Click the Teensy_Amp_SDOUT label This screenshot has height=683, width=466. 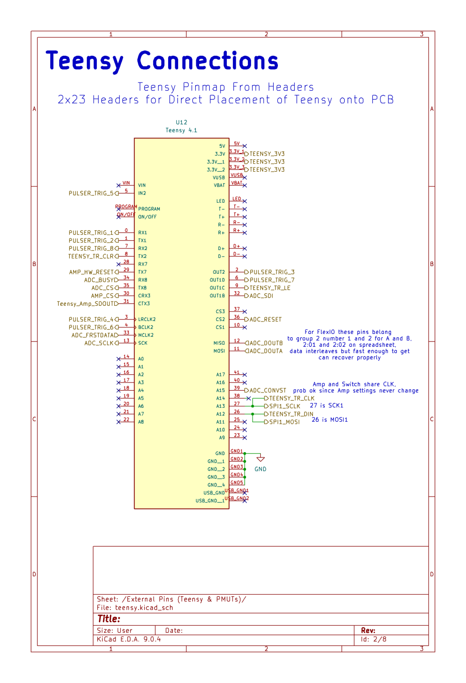point(87,304)
